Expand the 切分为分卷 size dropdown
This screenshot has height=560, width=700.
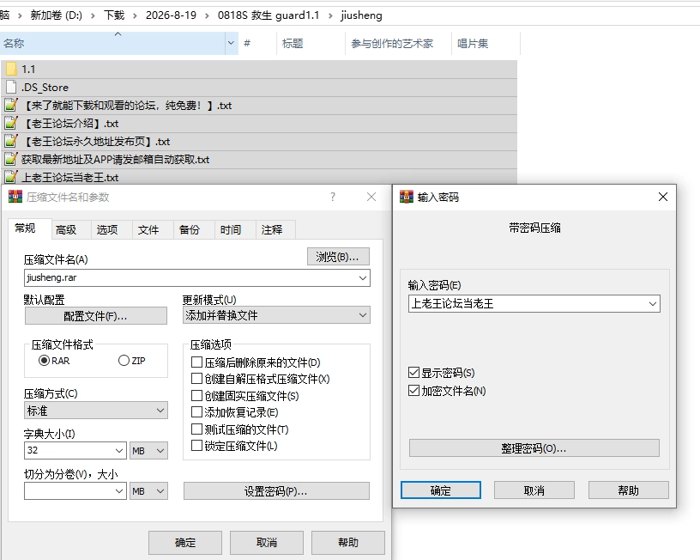[x=119, y=490]
